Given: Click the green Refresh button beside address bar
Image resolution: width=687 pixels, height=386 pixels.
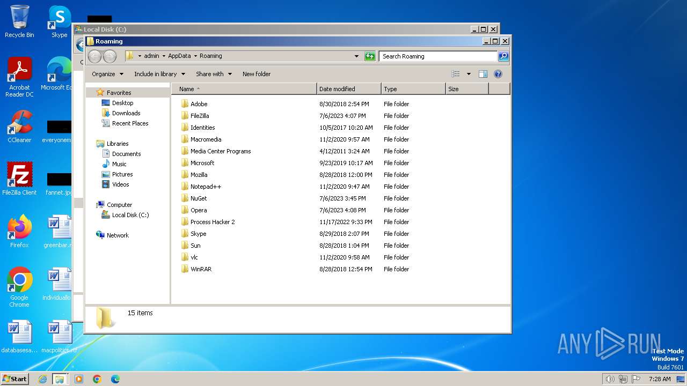Looking at the screenshot, I should [370, 56].
